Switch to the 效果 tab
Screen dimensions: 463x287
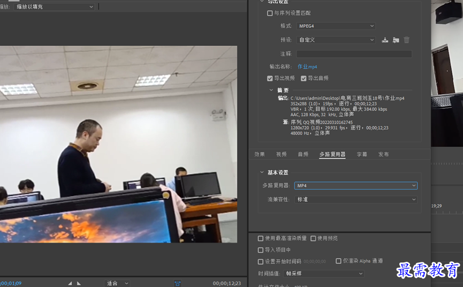click(260, 154)
